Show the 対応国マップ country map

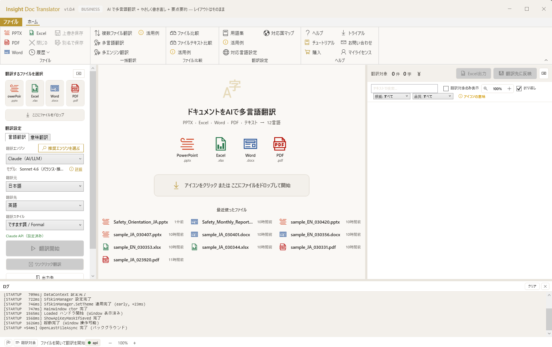point(279,33)
